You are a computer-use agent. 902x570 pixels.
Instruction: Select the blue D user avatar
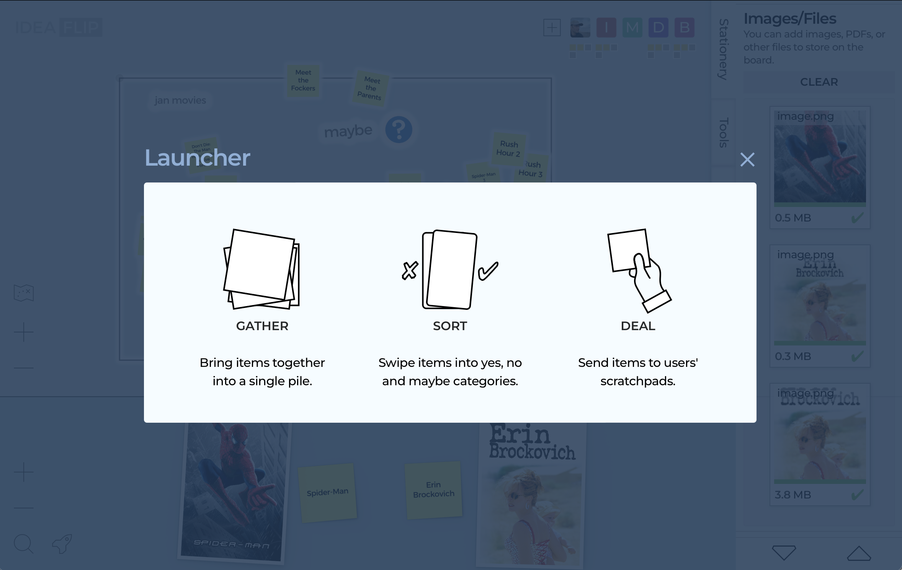659,28
